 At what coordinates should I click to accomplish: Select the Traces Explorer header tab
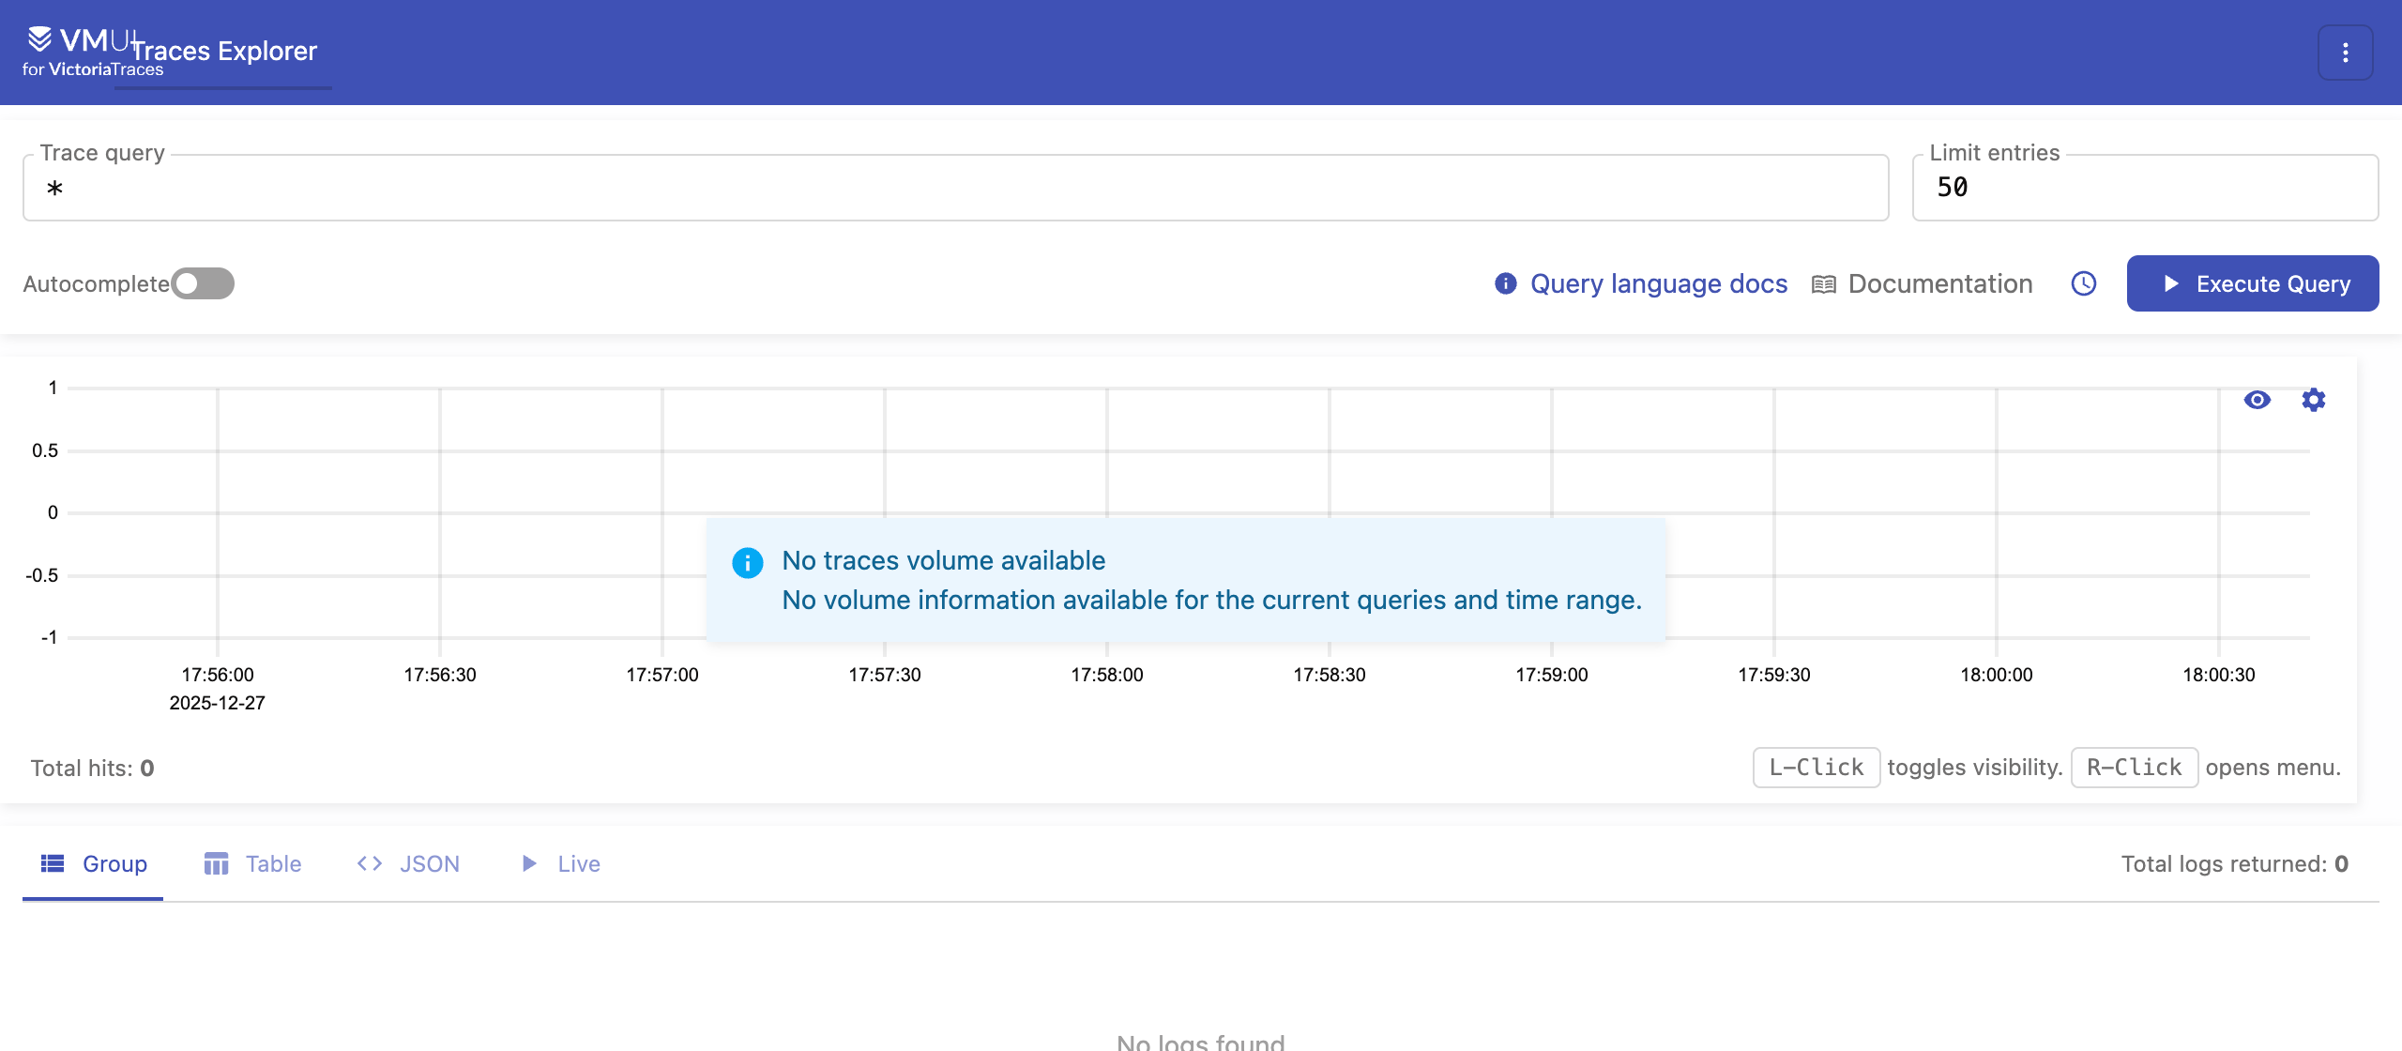coord(223,52)
